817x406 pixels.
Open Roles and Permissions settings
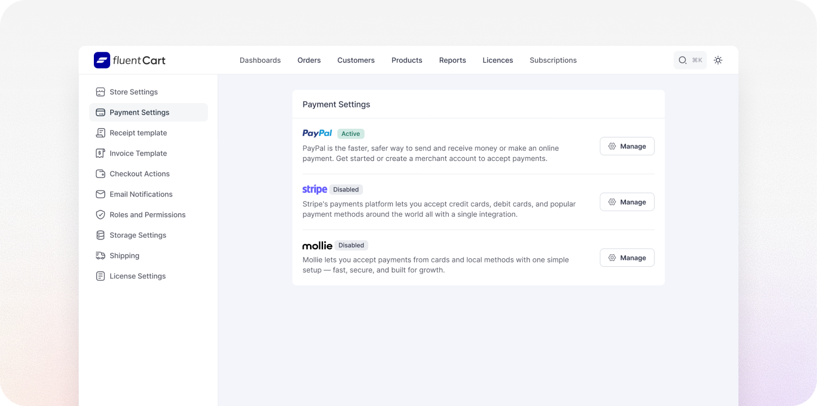pos(148,215)
